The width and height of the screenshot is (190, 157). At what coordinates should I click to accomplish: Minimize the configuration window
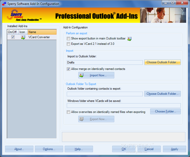pyautogui.click(x=166, y=3)
